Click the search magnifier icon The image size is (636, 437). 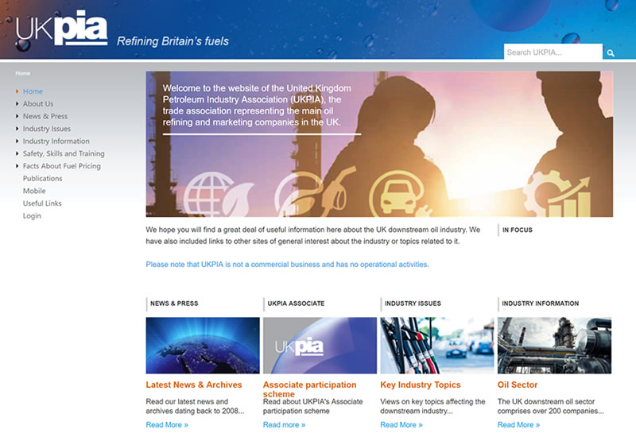coord(611,52)
